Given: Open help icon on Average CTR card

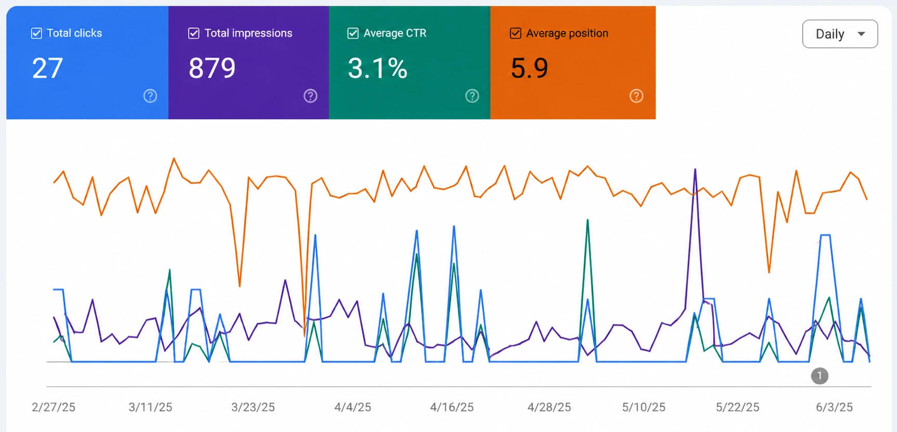Looking at the screenshot, I should tap(472, 96).
